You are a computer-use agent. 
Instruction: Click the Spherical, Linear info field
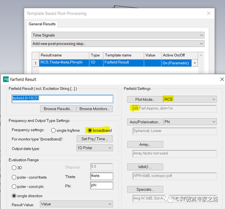(175, 131)
